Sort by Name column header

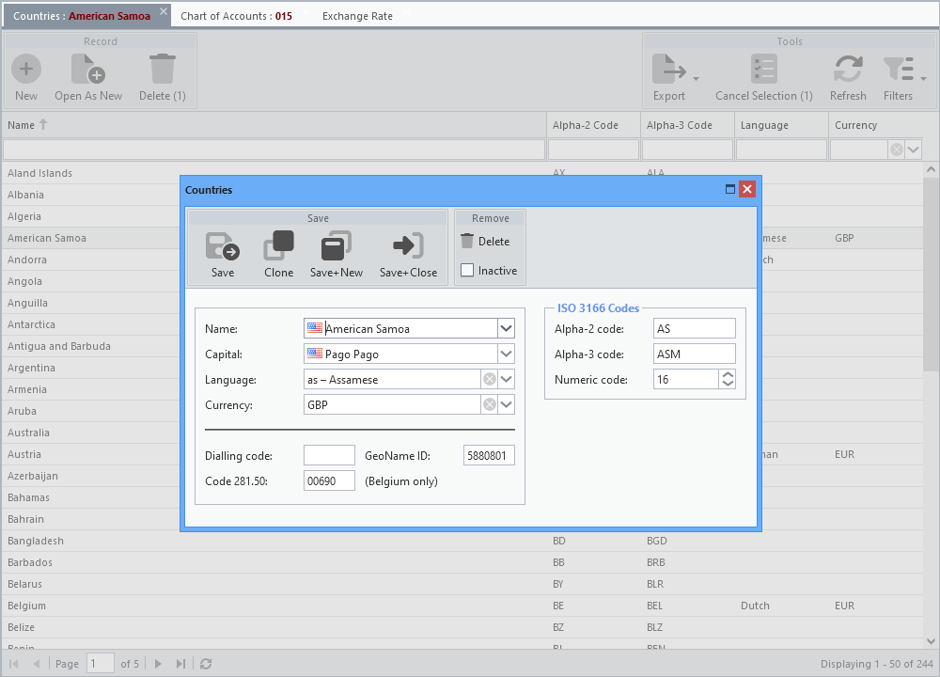tap(274, 125)
